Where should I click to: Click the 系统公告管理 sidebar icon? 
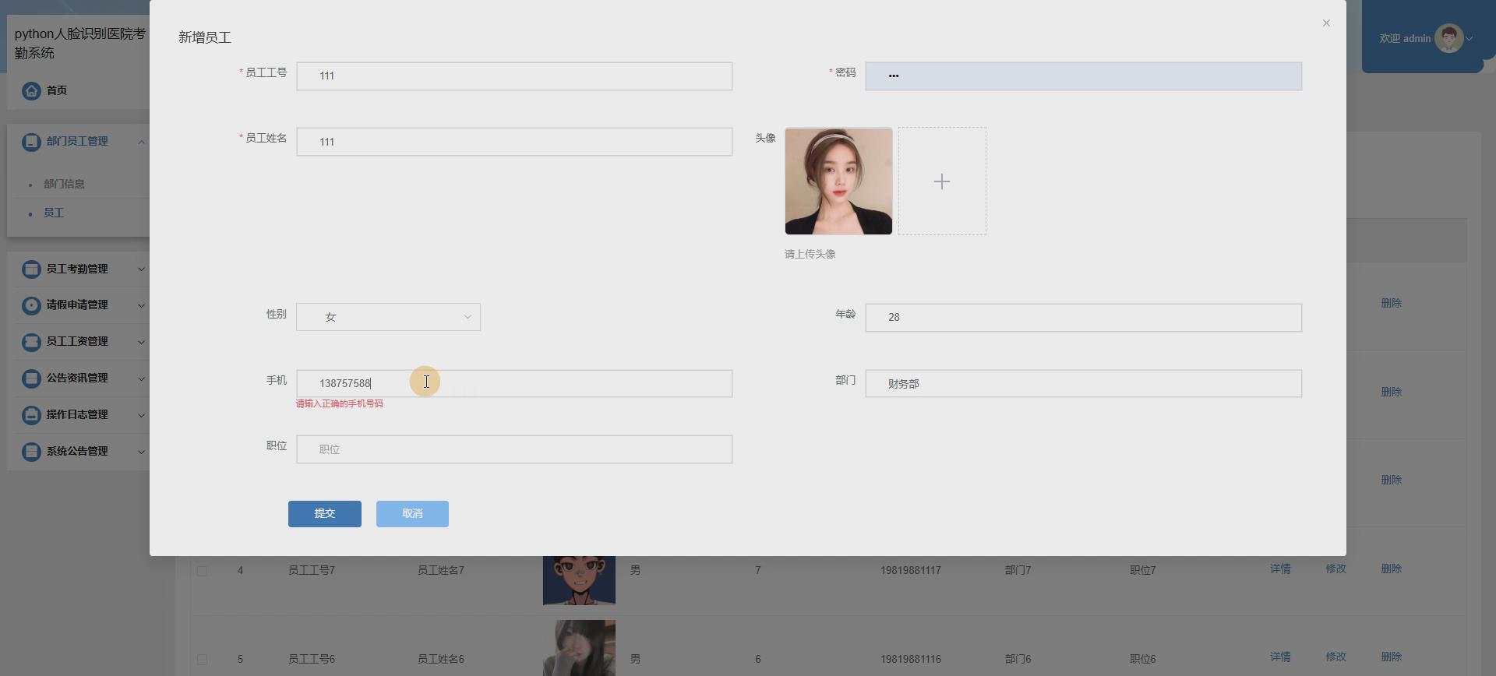point(31,452)
